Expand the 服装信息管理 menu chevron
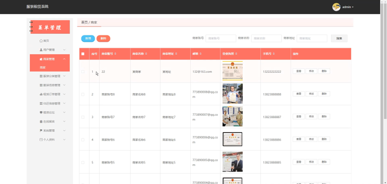 pyautogui.click(x=64, y=85)
